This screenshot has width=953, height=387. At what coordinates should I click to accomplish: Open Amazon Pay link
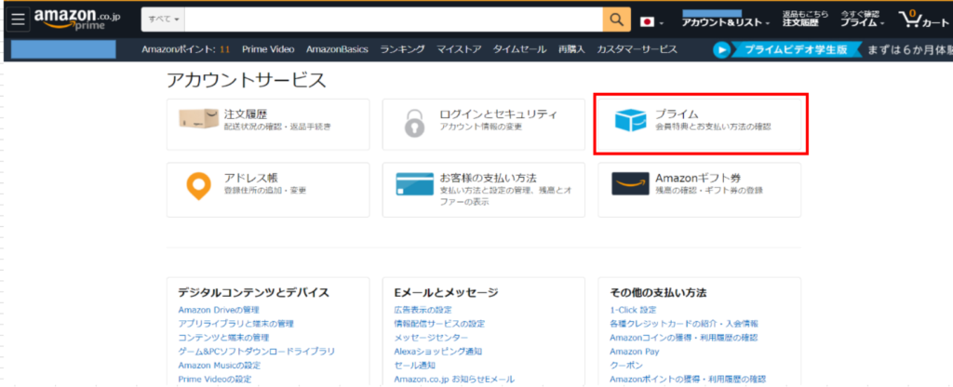(x=635, y=351)
